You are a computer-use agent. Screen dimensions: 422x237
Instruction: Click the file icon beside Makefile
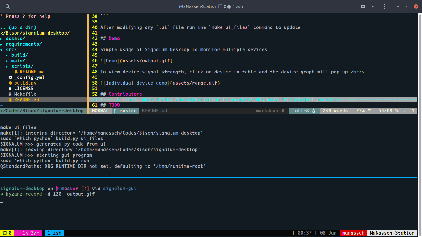[x=11, y=94]
